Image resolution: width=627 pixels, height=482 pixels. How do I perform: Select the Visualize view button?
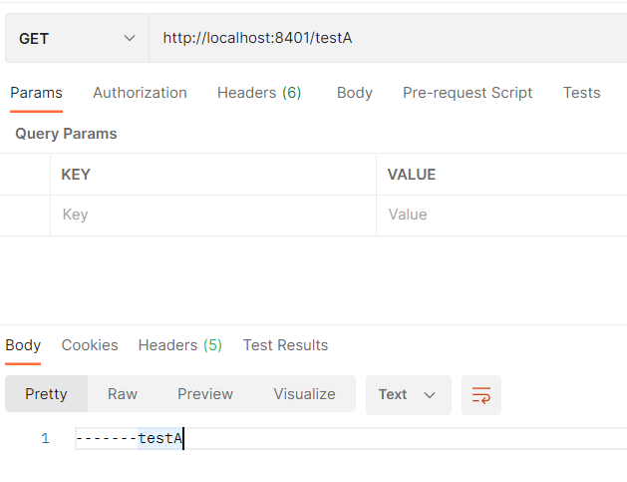[x=304, y=394]
